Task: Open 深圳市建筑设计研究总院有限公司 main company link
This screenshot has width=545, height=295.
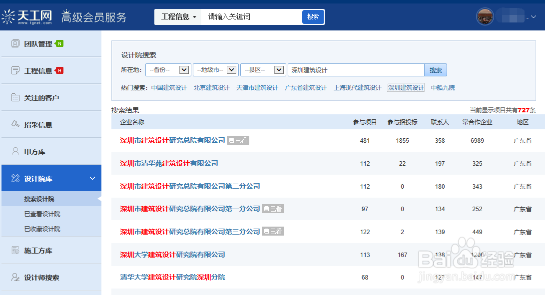Action: tap(172, 140)
